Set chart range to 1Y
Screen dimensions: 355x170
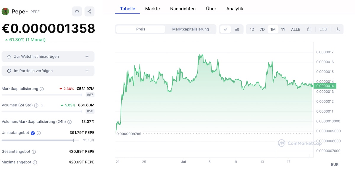pos(283,29)
